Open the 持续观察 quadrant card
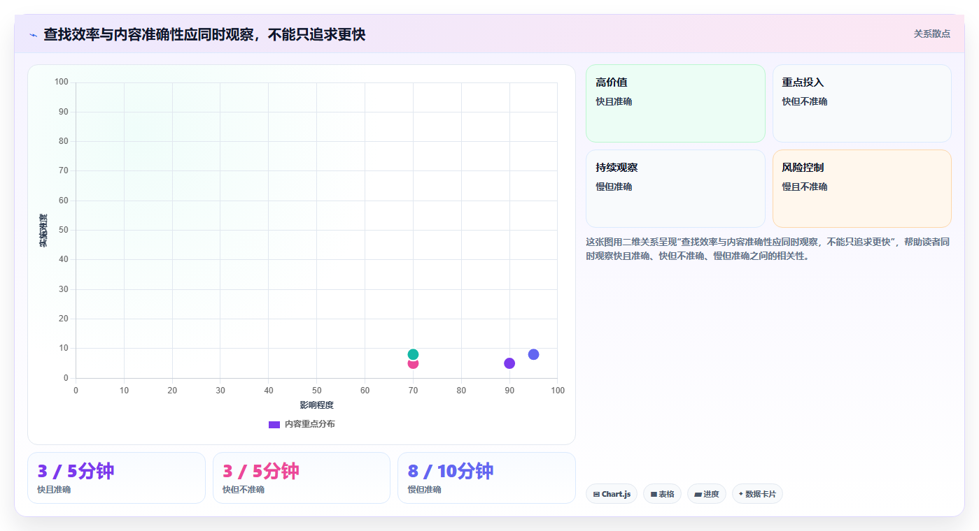 coord(675,189)
